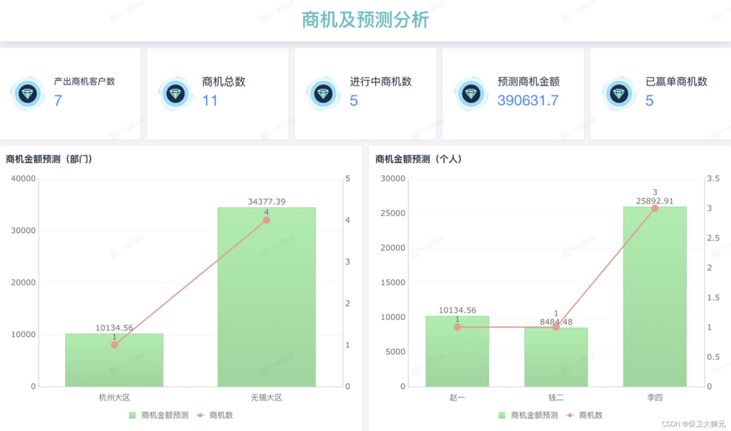This screenshot has height=431, width=731.
Task: Click the diamond icon beside 进行中商机数
Action: point(323,94)
